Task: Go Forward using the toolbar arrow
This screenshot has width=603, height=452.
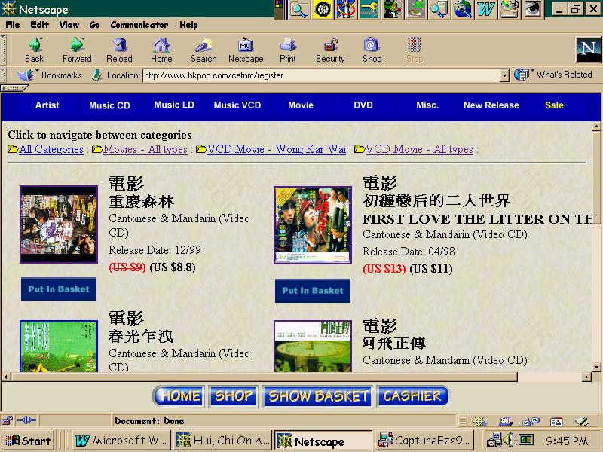Action: [x=77, y=50]
